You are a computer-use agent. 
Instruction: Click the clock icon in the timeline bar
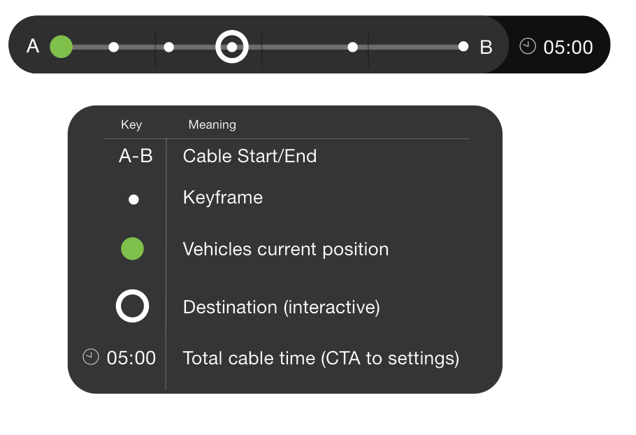(x=528, y=46)
